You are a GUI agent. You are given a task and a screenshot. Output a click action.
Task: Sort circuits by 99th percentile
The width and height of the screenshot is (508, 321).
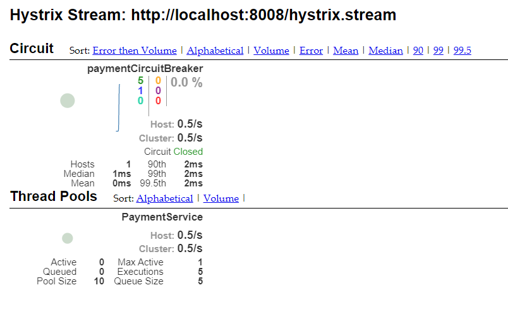pos(438,51)
